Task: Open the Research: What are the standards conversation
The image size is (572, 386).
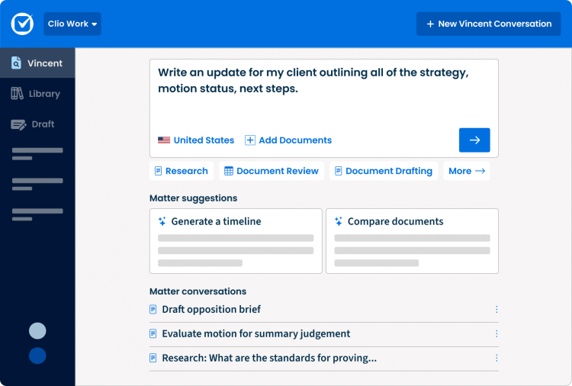Action: coord(324,358)
